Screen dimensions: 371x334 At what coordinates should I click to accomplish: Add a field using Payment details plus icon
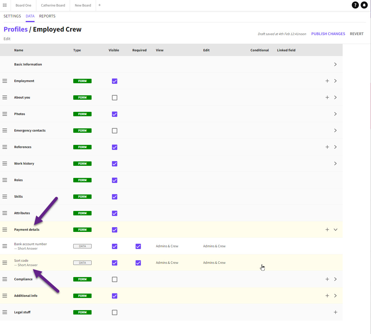click(327, 230)
